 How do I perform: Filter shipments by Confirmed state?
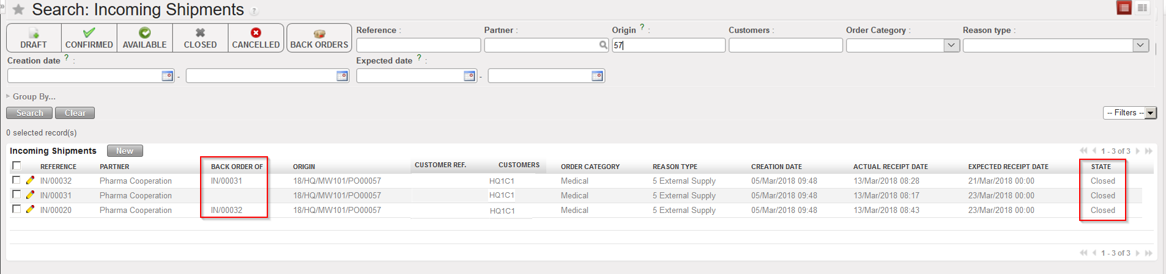pos(89,38)
